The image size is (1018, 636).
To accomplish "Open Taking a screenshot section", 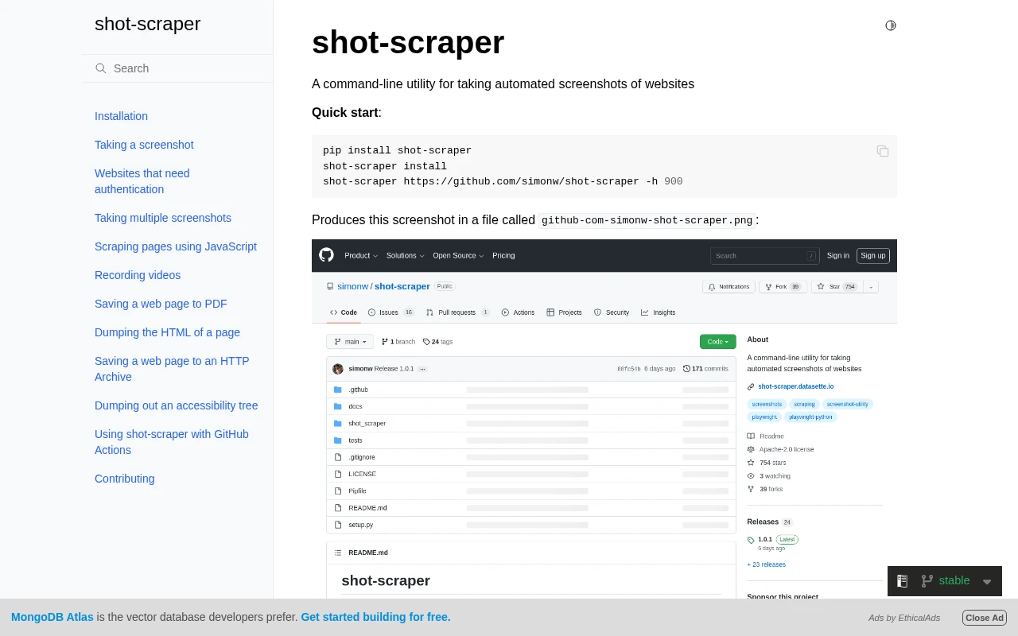I will tap(144, 145).
